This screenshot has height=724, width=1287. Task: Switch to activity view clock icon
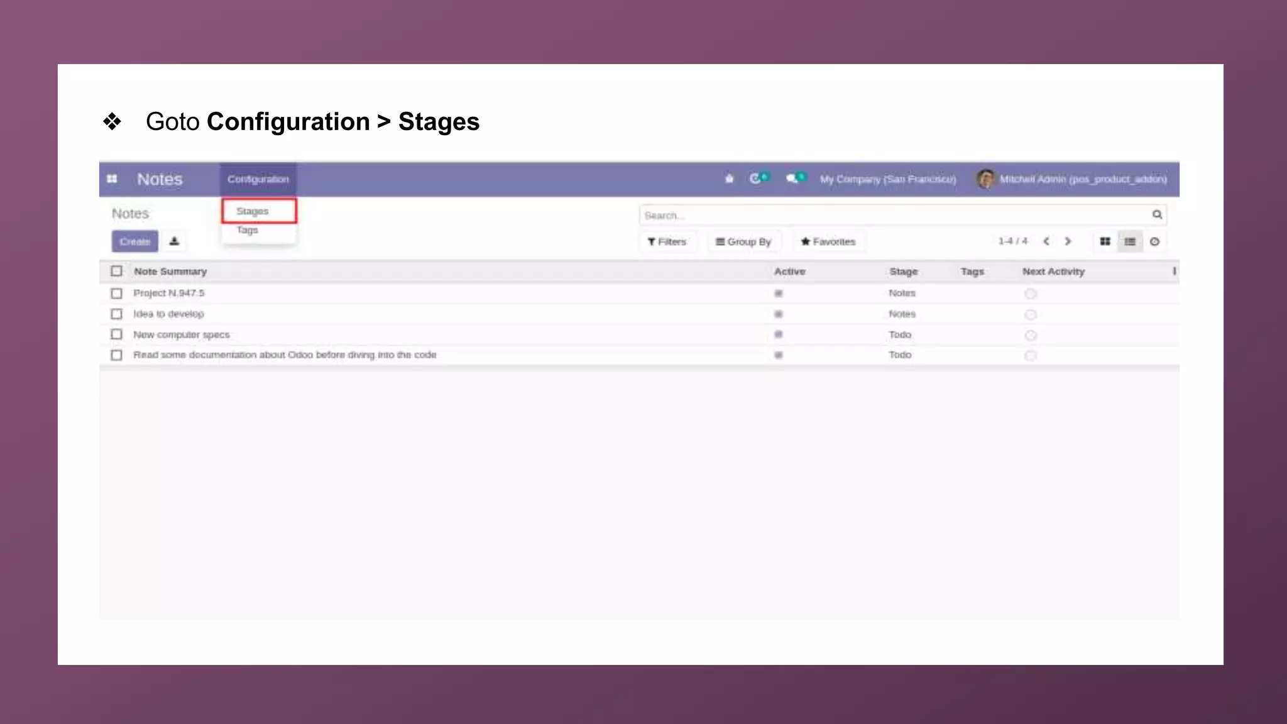pos(1154,241)
